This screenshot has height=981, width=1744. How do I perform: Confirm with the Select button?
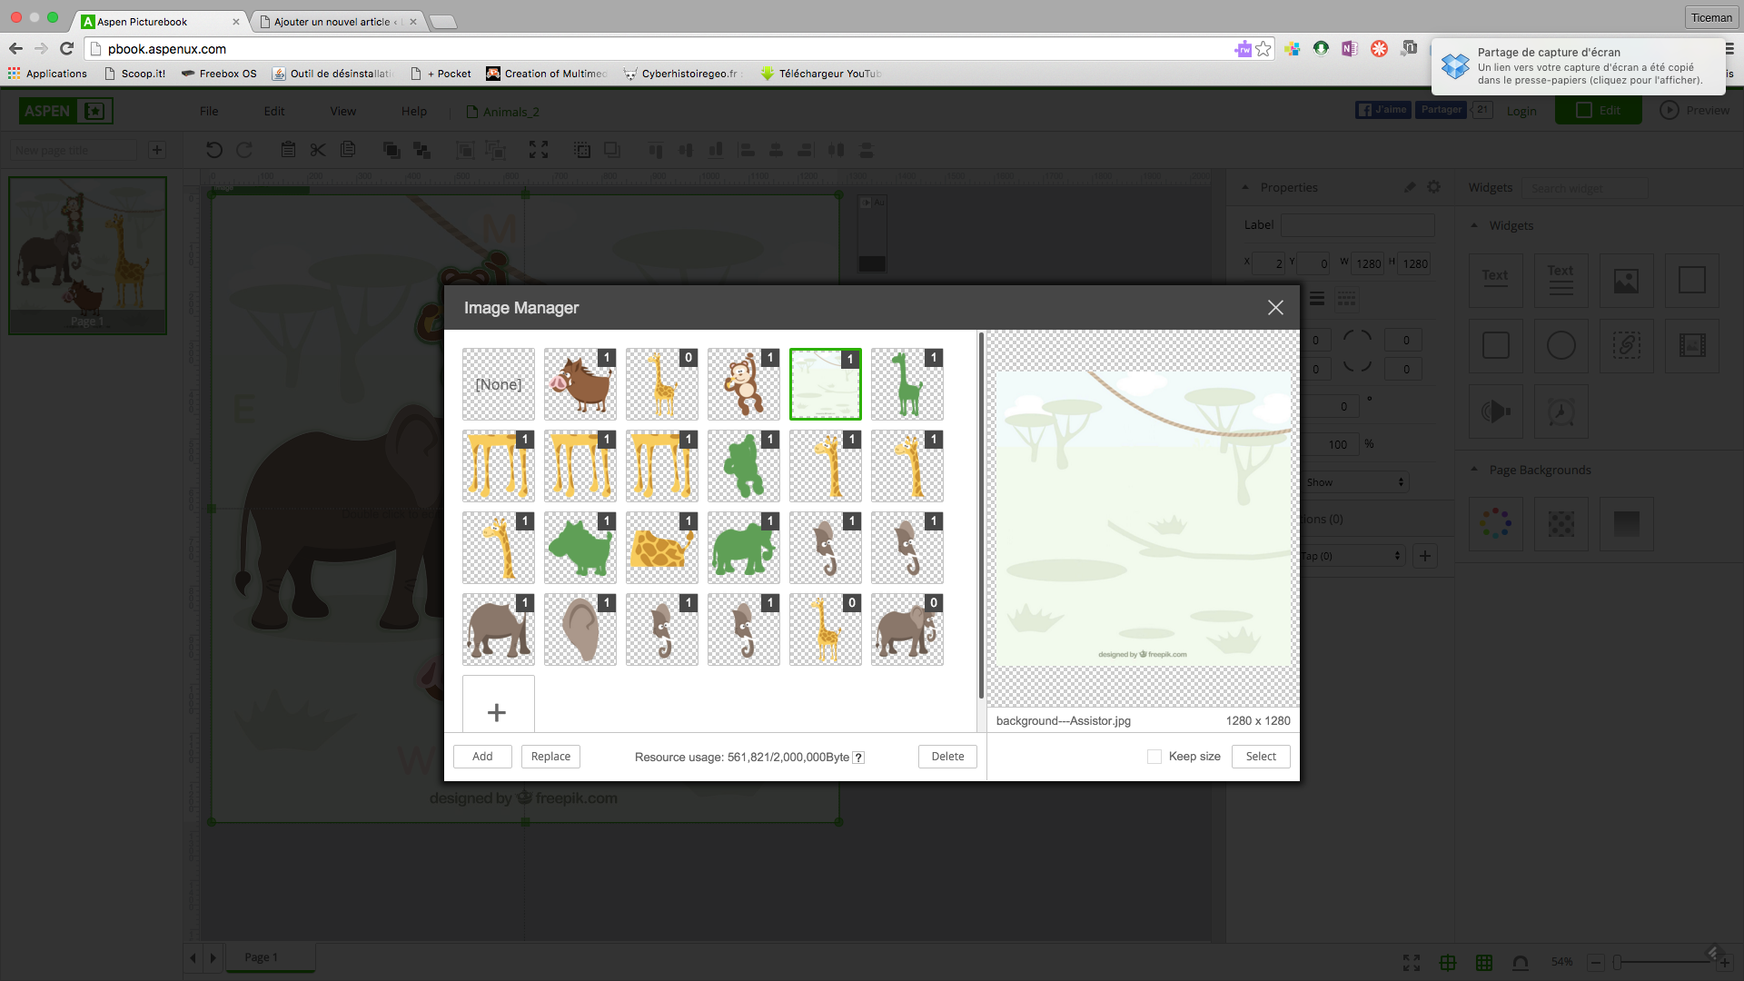[x=1261, y=757]
